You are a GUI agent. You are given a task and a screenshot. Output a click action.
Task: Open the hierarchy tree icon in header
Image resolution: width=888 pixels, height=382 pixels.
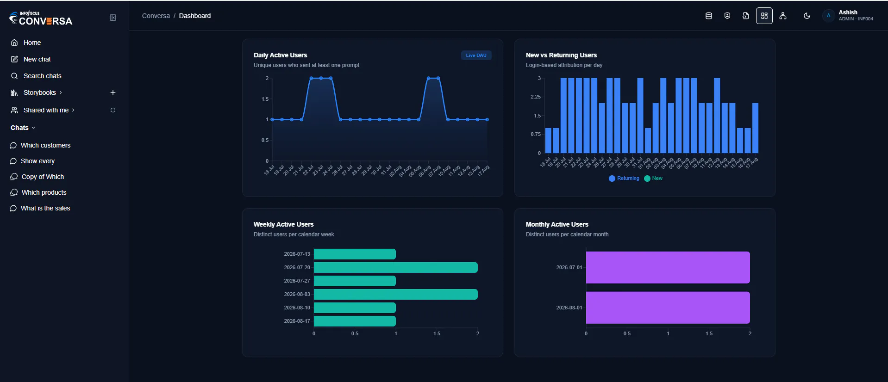783,16
